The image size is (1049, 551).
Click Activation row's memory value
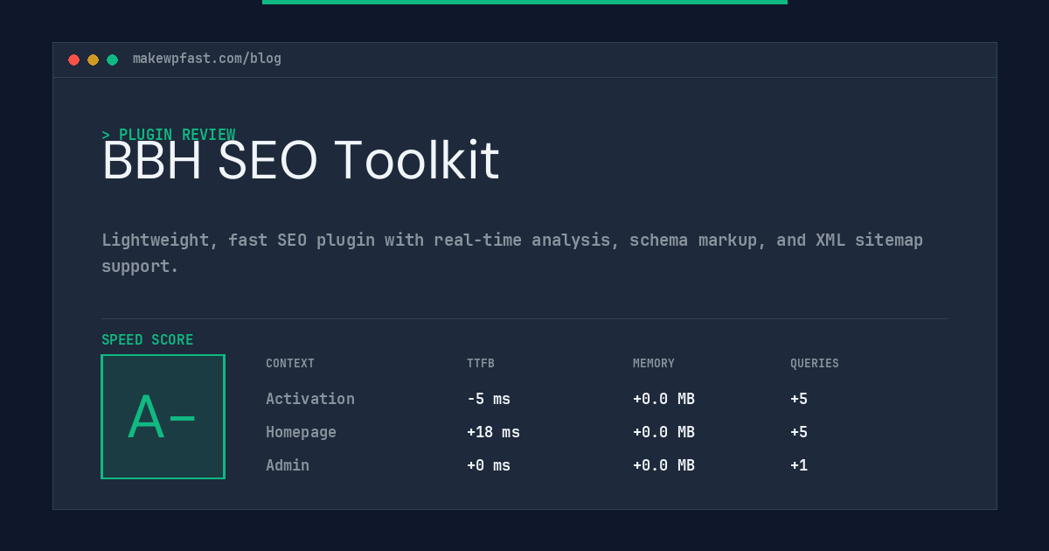point(663,399)
